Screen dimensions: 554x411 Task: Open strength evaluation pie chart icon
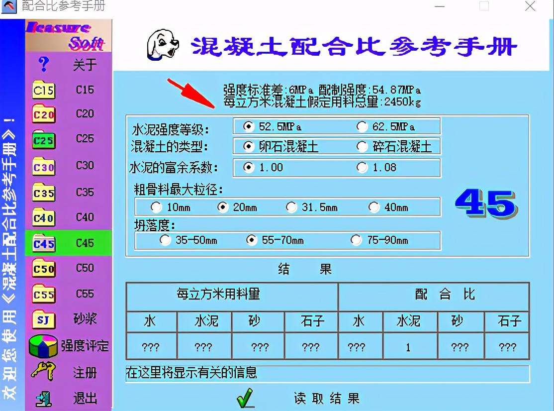coord(44,346)
